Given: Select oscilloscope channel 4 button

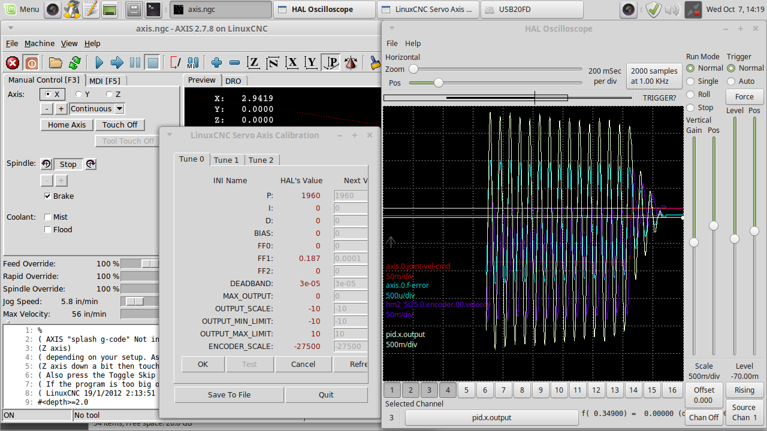Looking at the screenshot, I should [x=448, y=390].
